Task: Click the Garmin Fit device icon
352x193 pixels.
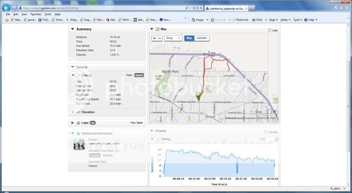Action: [x=79, y=144]
